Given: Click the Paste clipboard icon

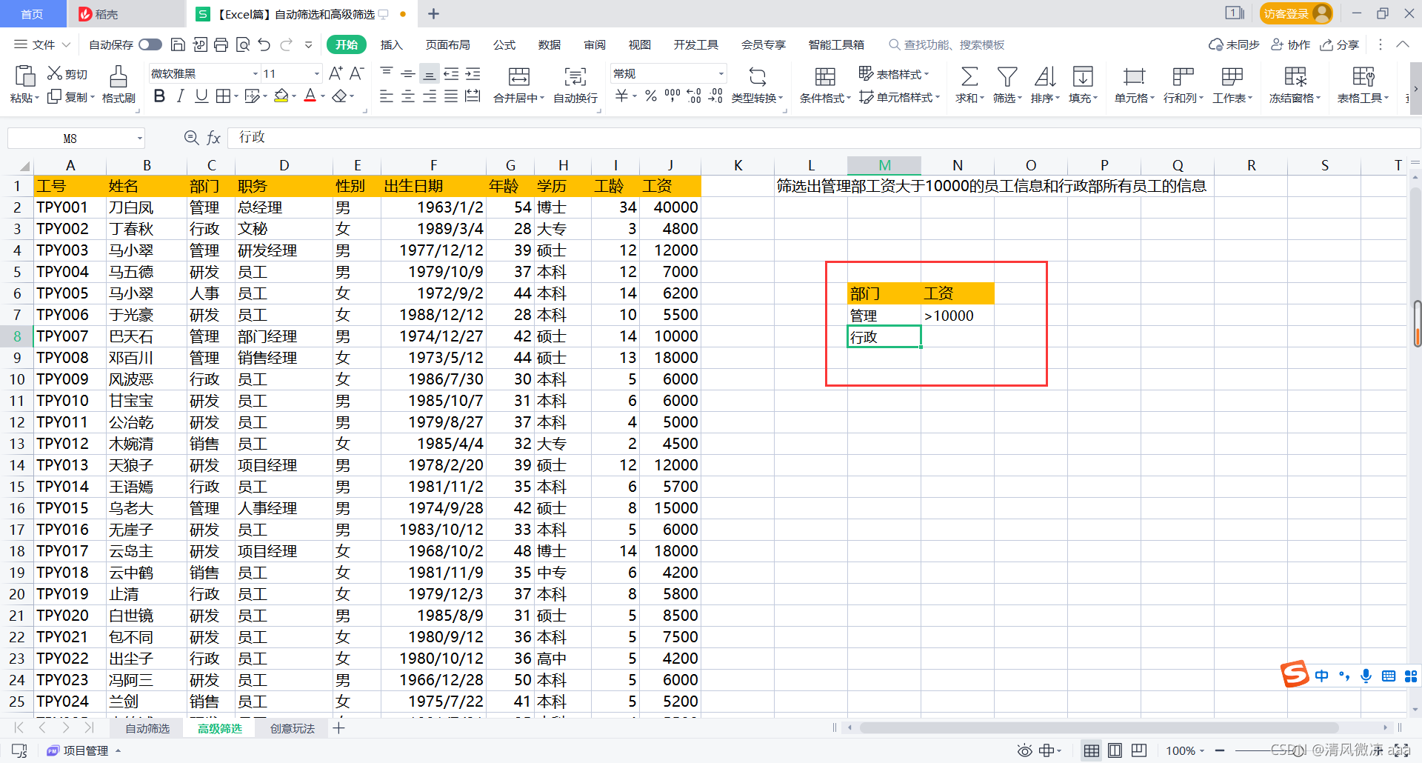Looking at the screenshot, I should click(x=24, y=76).
